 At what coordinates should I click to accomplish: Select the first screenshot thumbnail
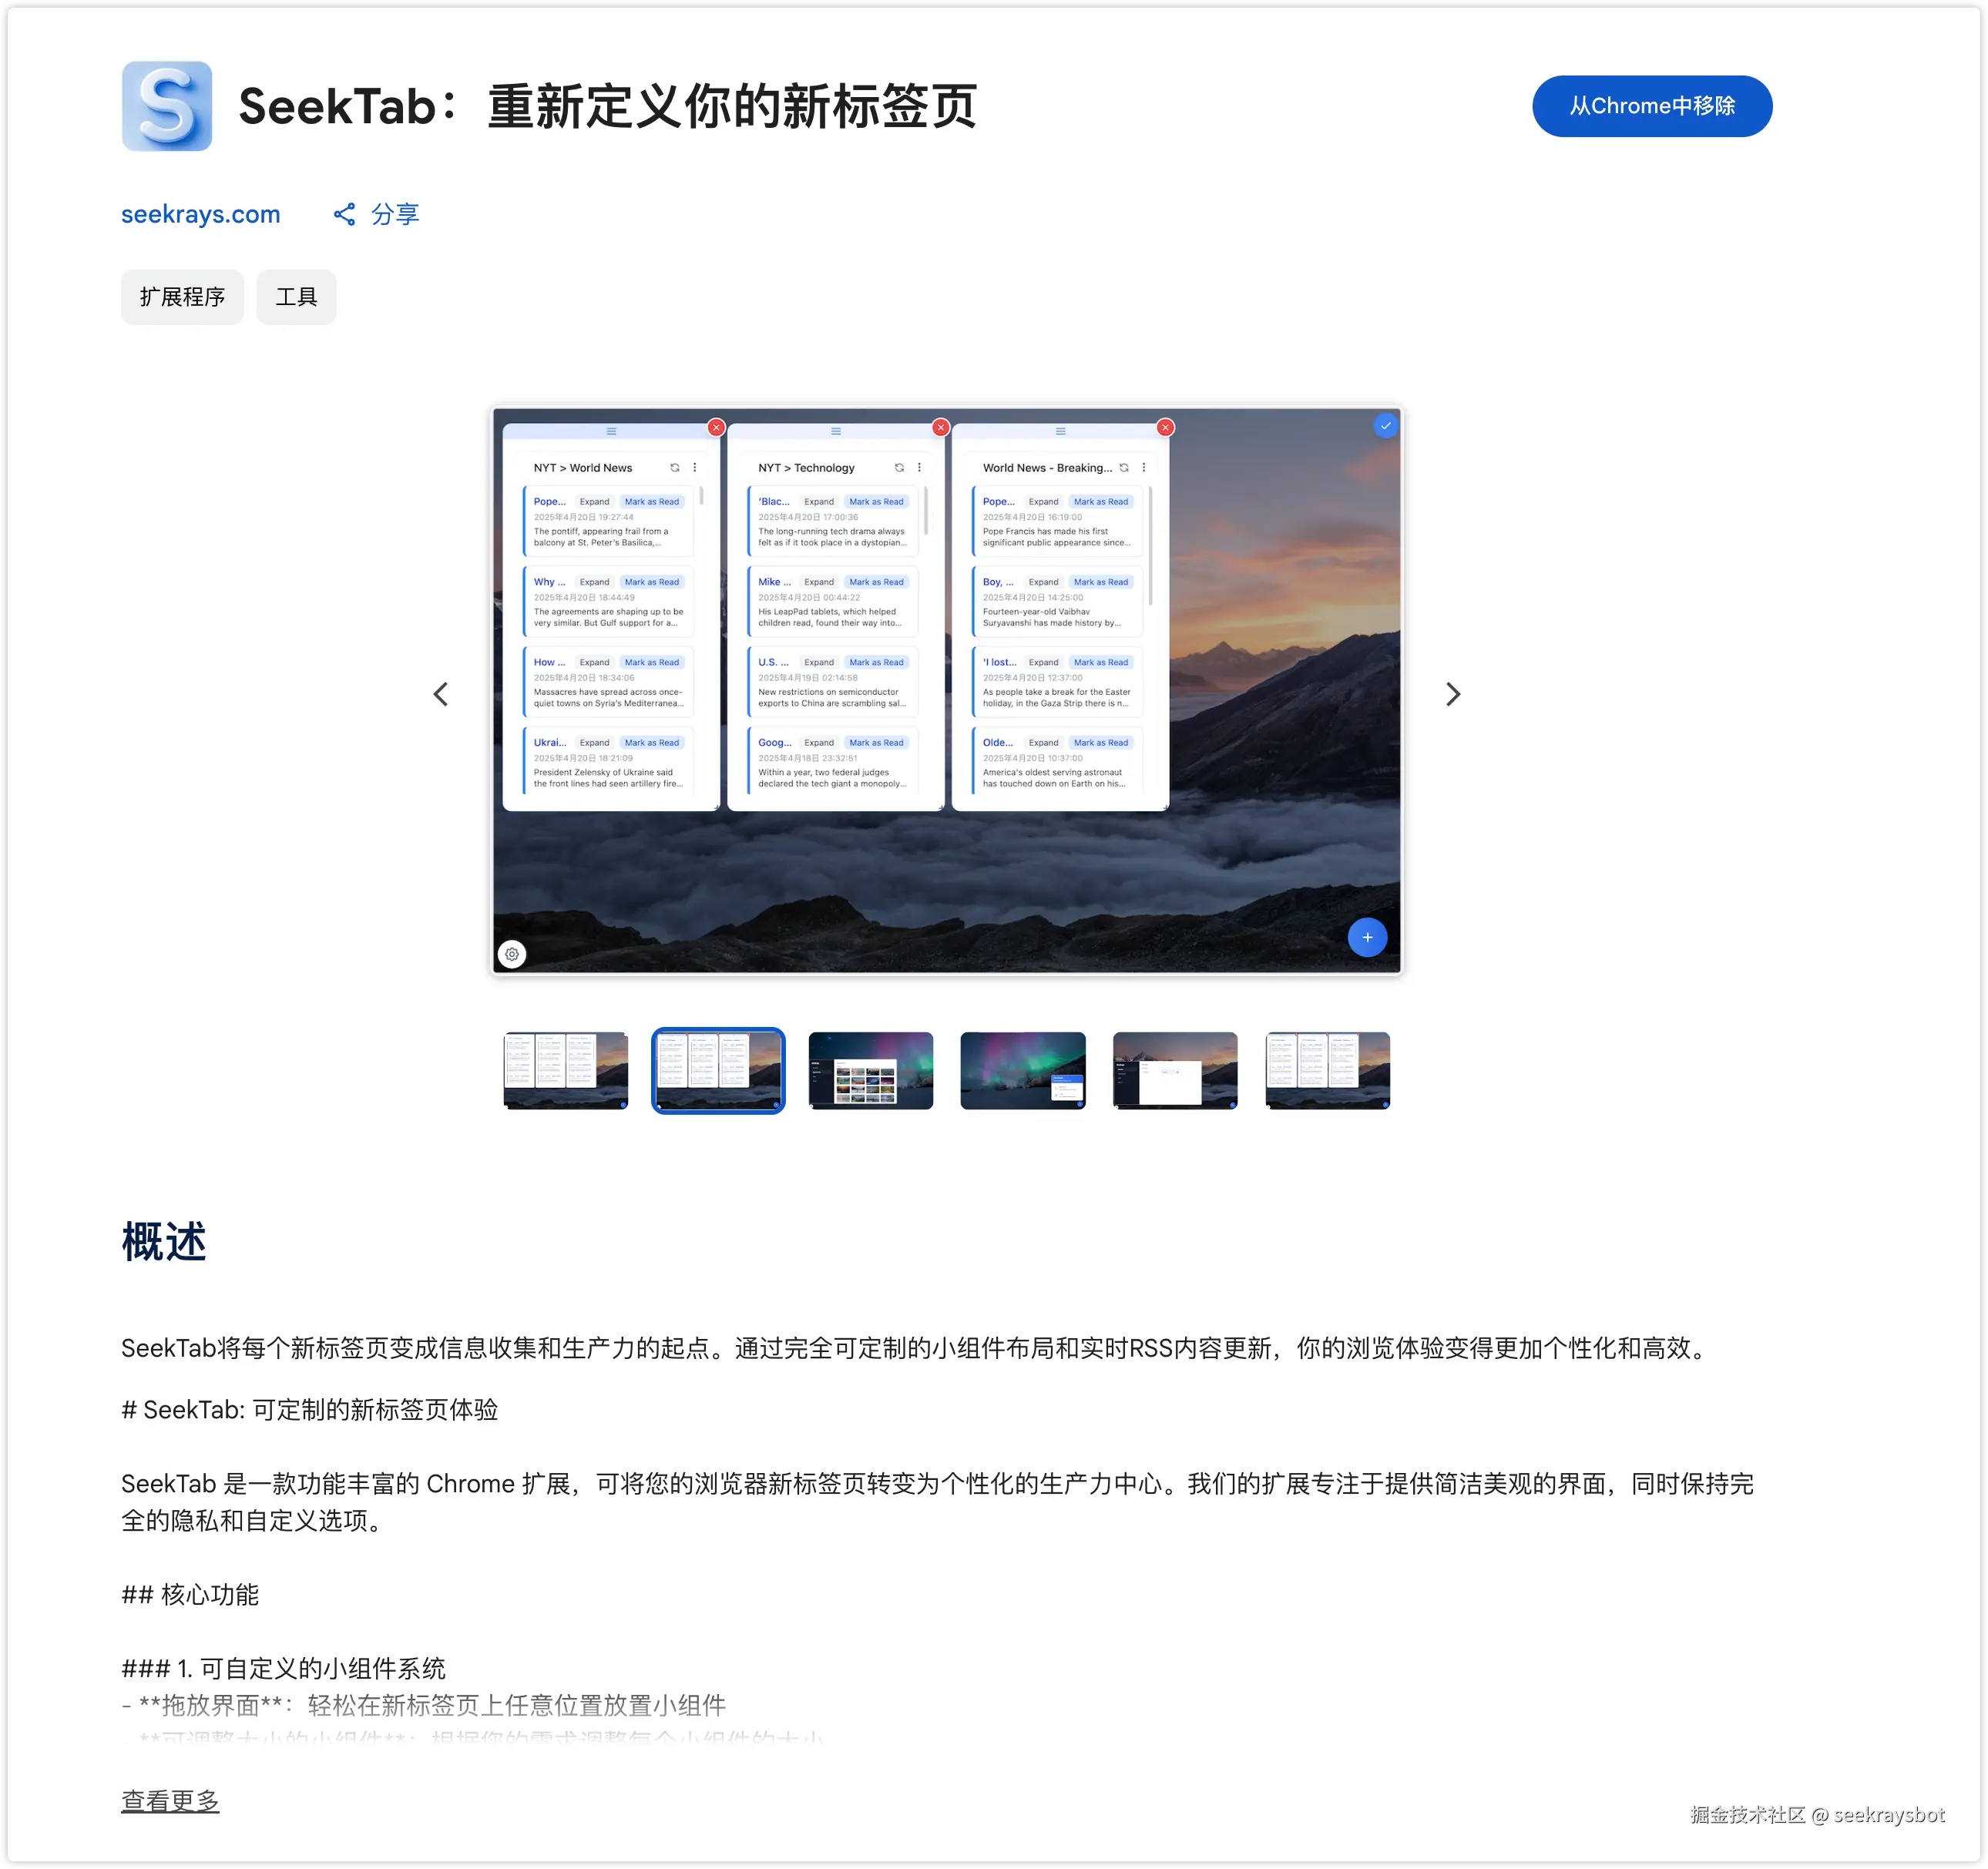coord(566,1070)
